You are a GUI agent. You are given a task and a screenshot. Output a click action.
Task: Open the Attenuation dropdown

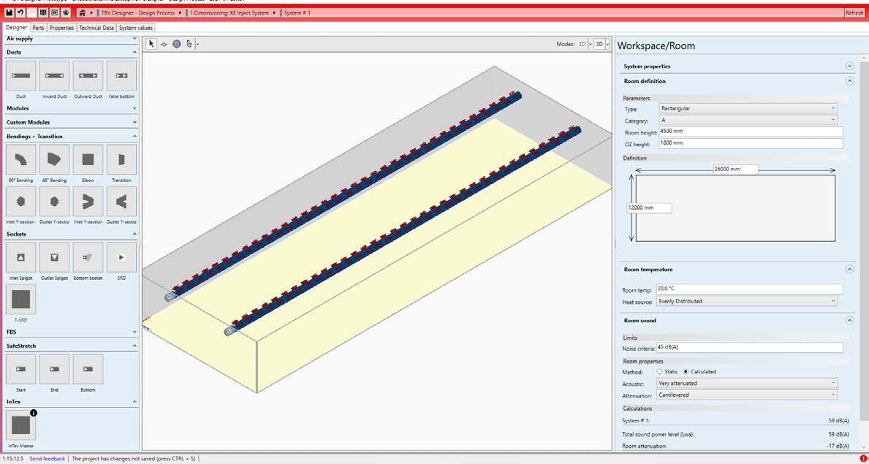[746, 395]
